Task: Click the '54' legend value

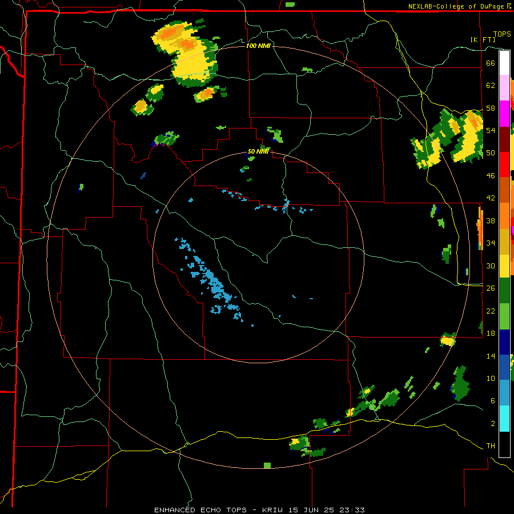Action: [491, 130]
